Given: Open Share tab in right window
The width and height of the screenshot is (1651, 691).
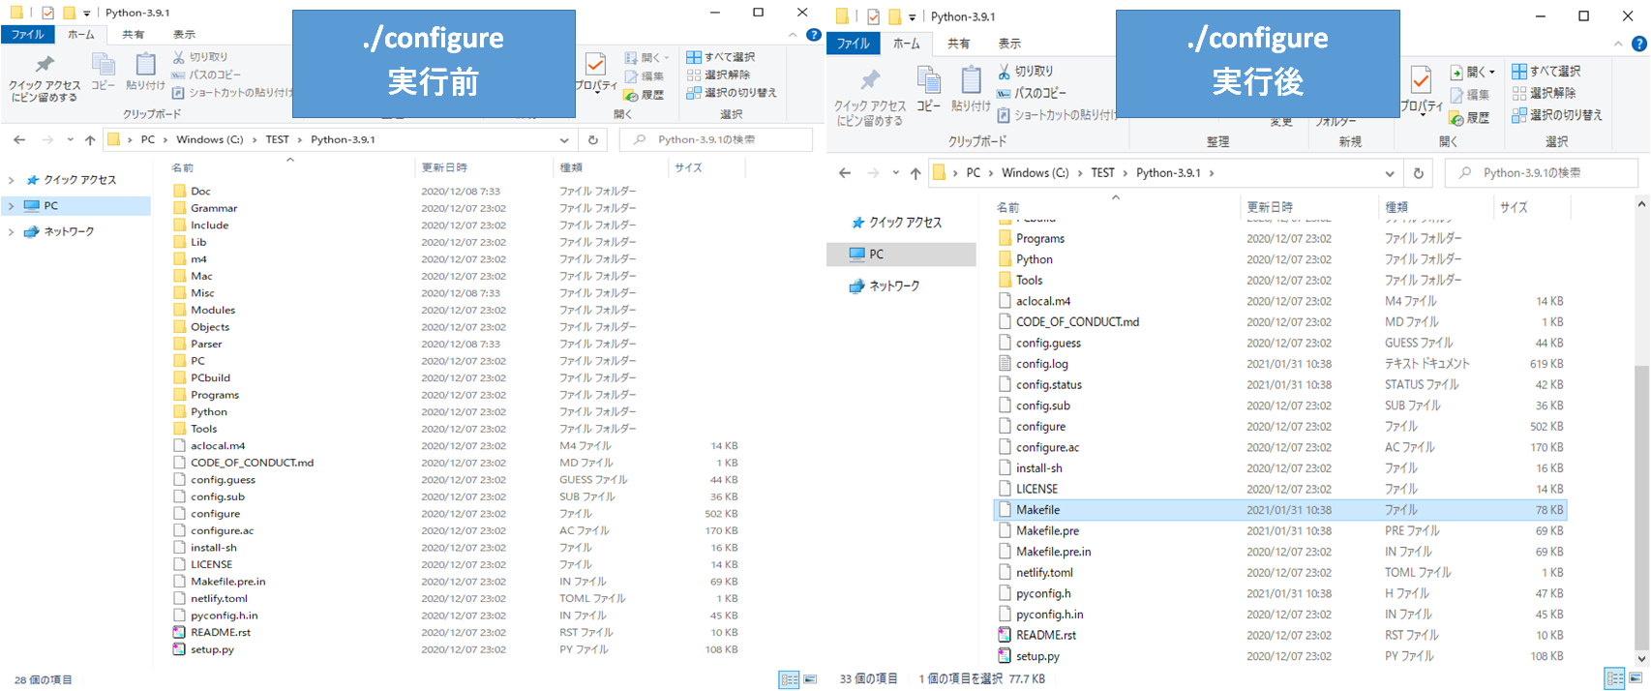Looking at the screenshot, I should [959, 44].
